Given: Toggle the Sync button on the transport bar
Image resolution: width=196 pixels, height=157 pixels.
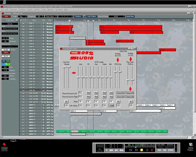Looking at the screenshot, I should click(x=164, y=150).
